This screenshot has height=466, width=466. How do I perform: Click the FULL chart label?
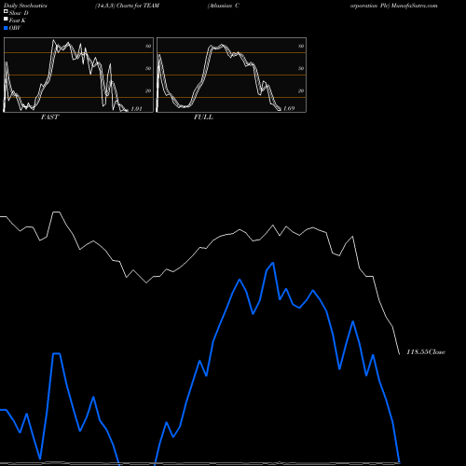pyautogui.click(x=203, y=117)
